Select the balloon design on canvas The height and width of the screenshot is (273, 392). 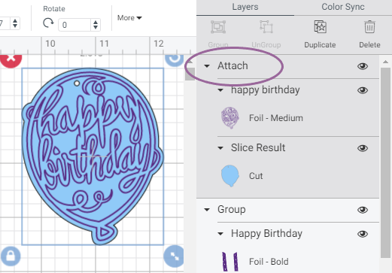click(93, 156)
